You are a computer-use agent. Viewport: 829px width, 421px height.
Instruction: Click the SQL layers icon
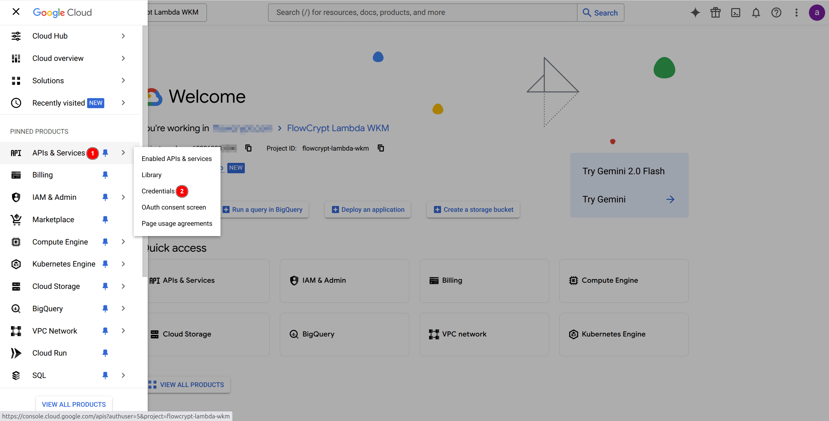16,375
